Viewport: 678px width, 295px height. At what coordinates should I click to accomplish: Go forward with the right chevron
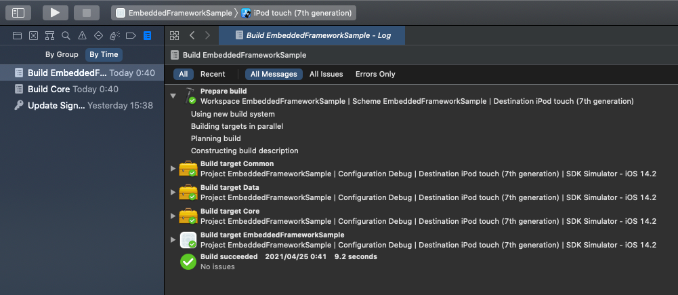(x=207, y=35)
